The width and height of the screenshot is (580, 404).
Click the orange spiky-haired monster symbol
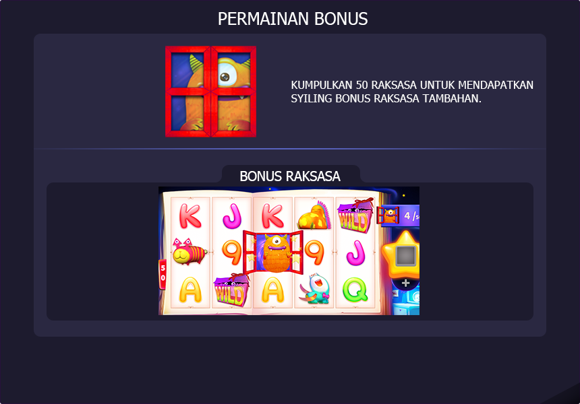pyautogui.click(x=314, y=216)
